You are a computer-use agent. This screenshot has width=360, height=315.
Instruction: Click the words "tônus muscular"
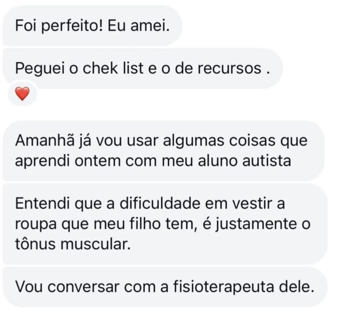coord(71,245)
